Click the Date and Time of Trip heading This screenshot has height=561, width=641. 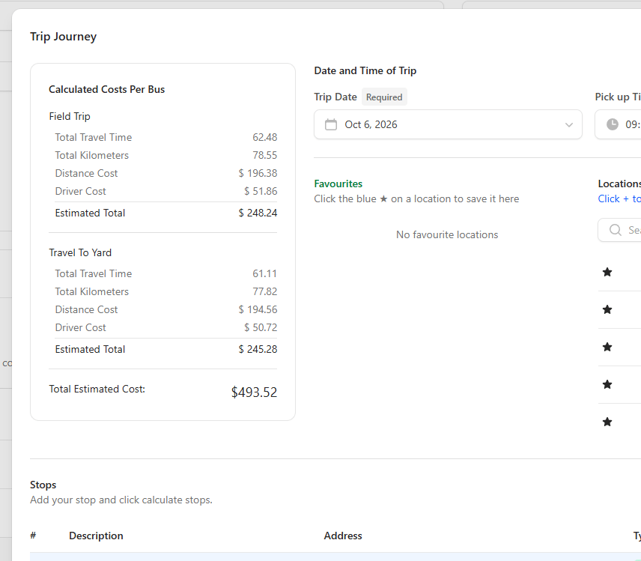[365, 70]
